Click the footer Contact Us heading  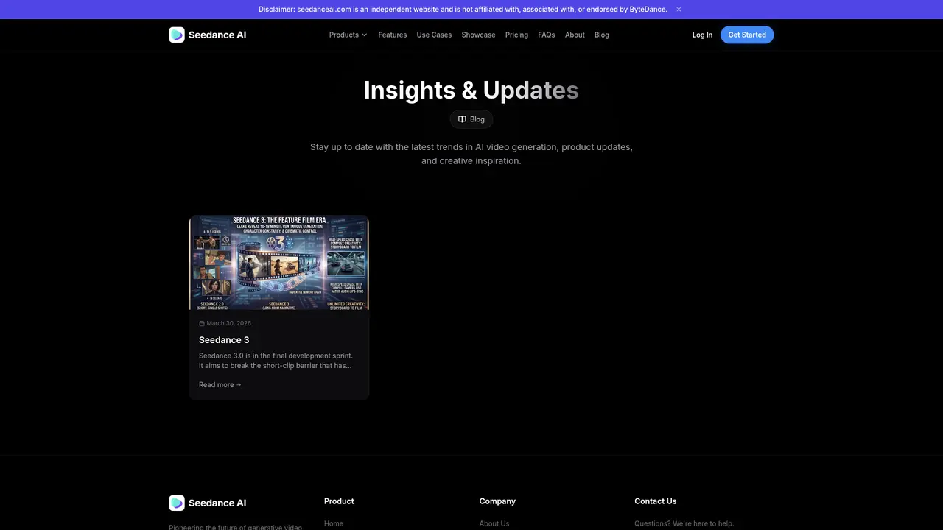[656, 501]
